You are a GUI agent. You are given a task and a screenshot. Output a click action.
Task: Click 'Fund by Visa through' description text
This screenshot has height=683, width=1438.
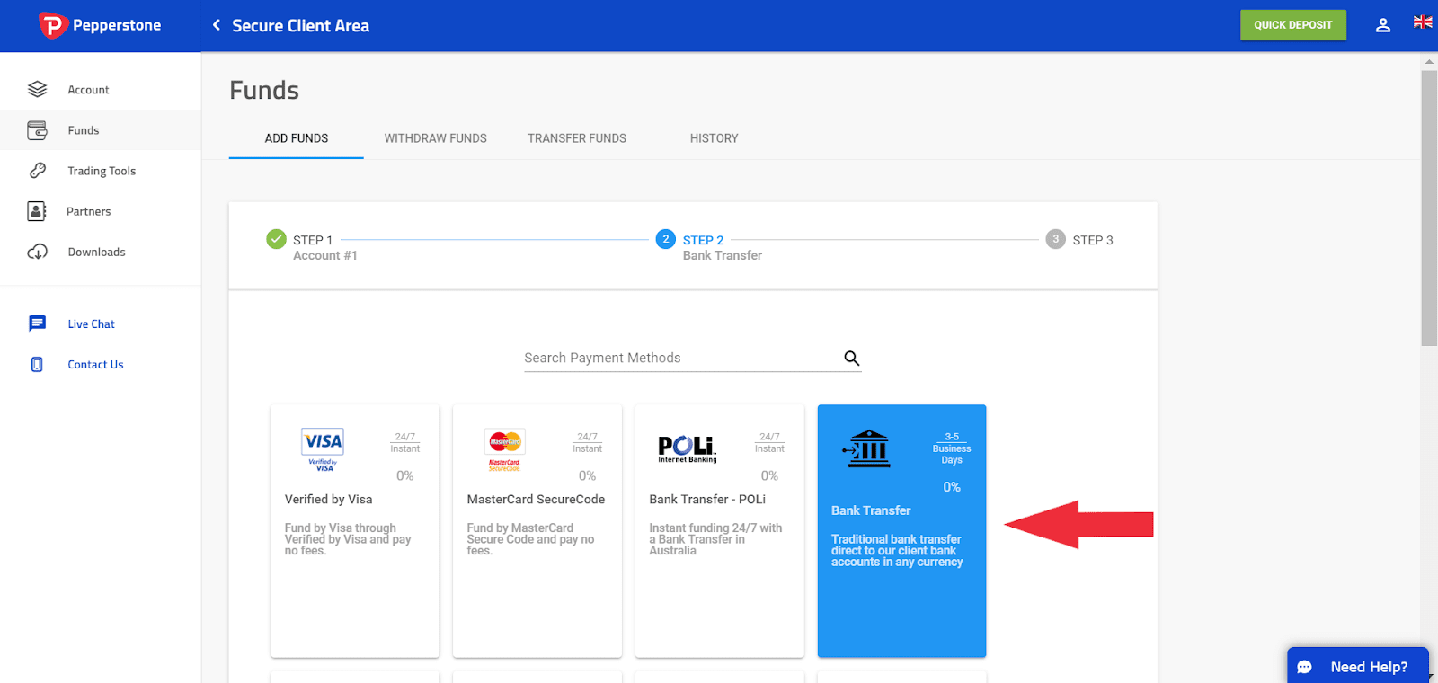click(348, 539)
